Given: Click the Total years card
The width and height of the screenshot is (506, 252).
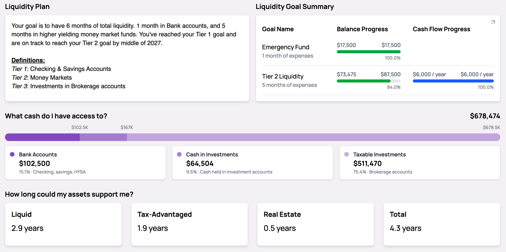Looking at the screenshot, I should coord(441,224).
